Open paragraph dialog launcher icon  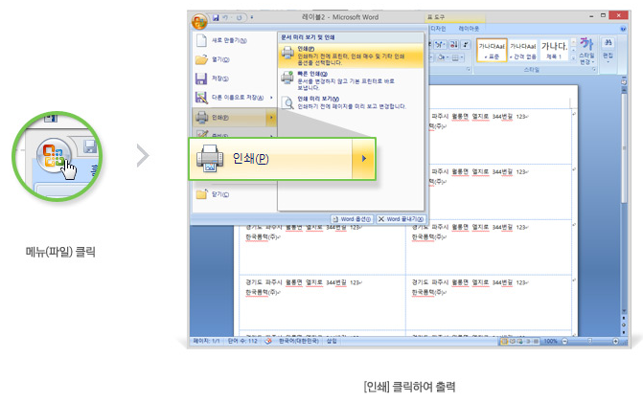coord(469,70)
